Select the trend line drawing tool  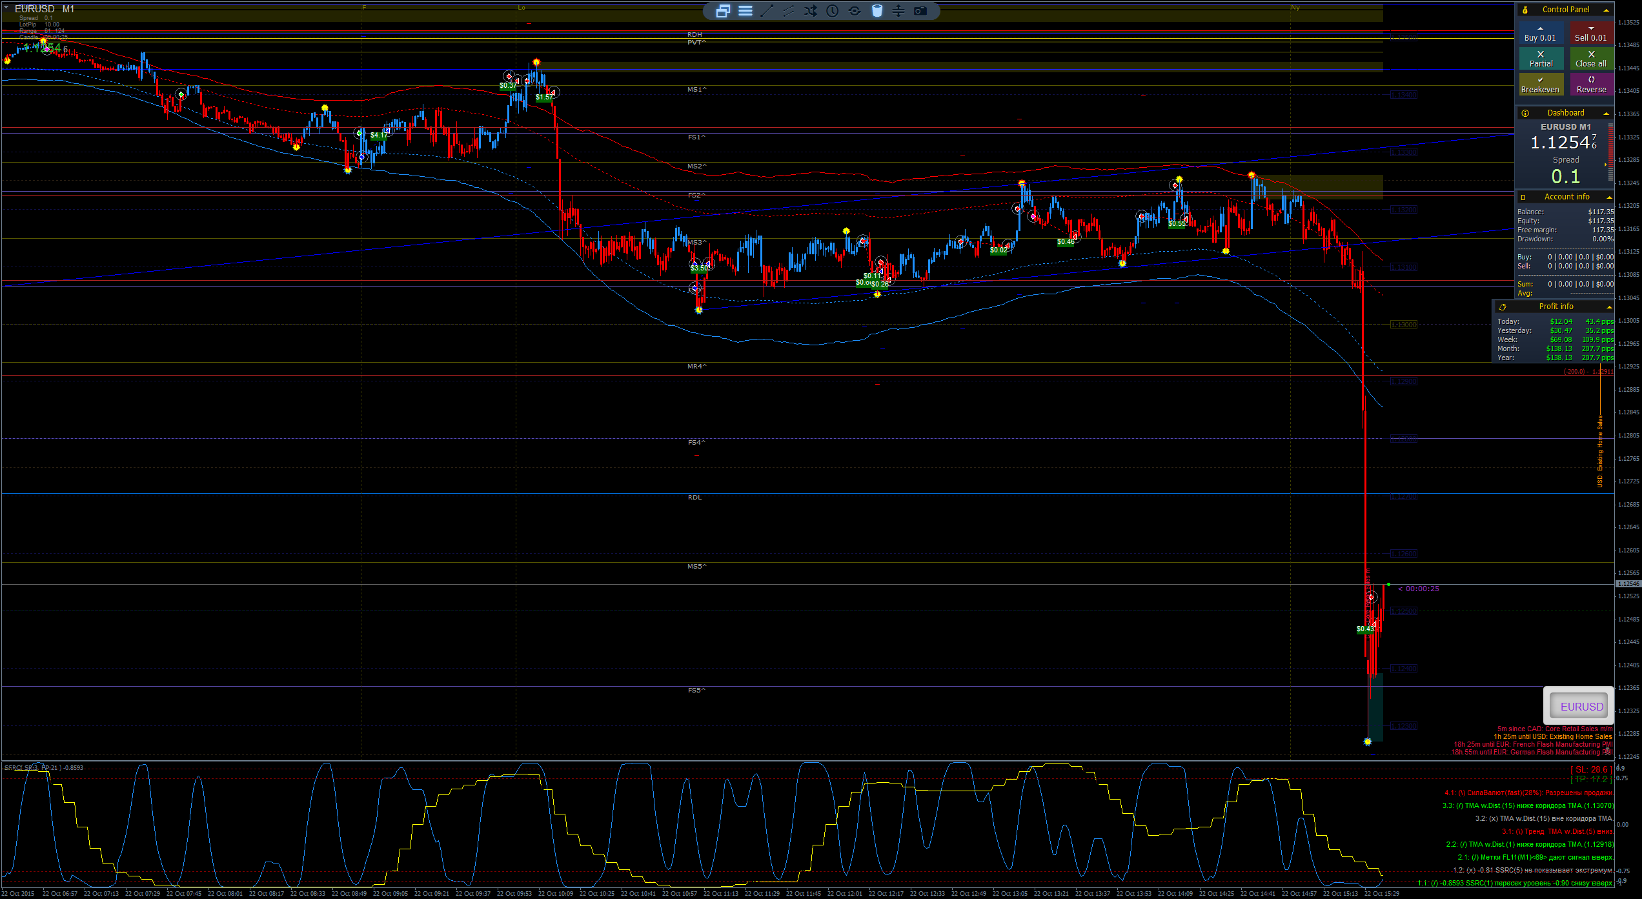tap(767, 11)
